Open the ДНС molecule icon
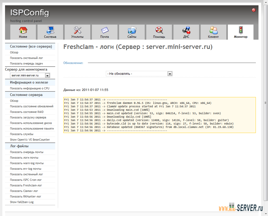Image resolution: width=268 pixels, height=216 pixels. (x=186, y=30)
